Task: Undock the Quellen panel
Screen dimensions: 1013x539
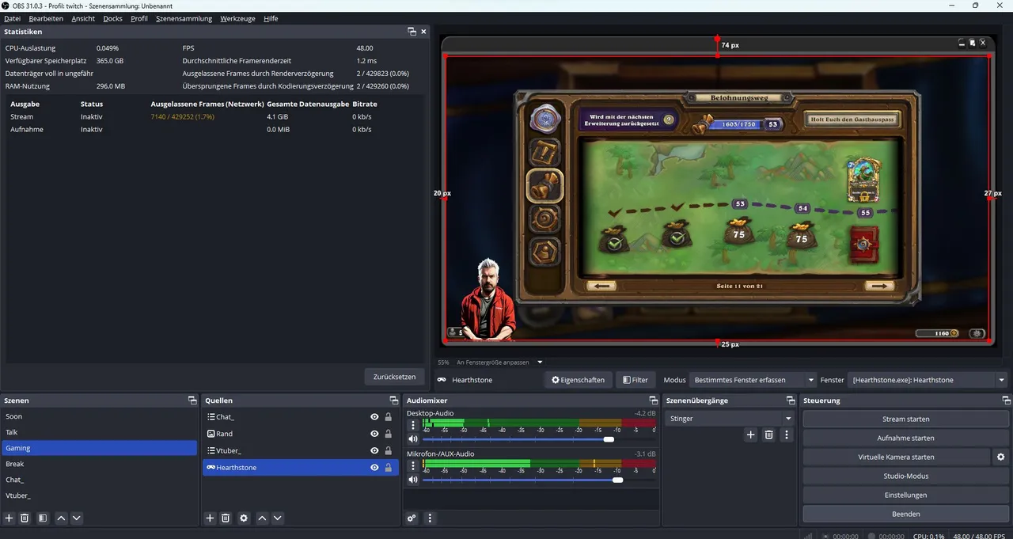Action: pyautogui.click(x=394, y=400)
